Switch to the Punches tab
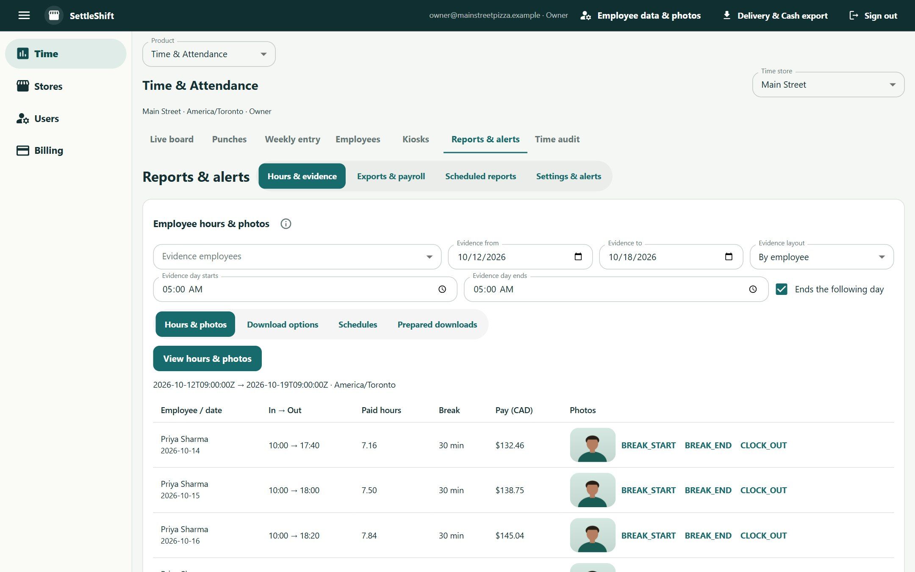 (x=229, y=139)
